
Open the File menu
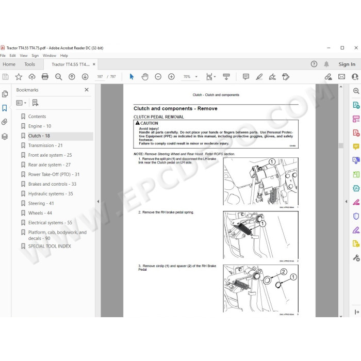[x=3, y=56]
